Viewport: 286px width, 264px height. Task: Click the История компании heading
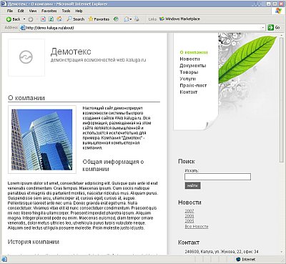pyautogui.click(x=34, y=242)
